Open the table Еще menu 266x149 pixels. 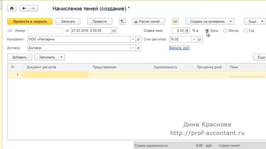pos(259,57)
